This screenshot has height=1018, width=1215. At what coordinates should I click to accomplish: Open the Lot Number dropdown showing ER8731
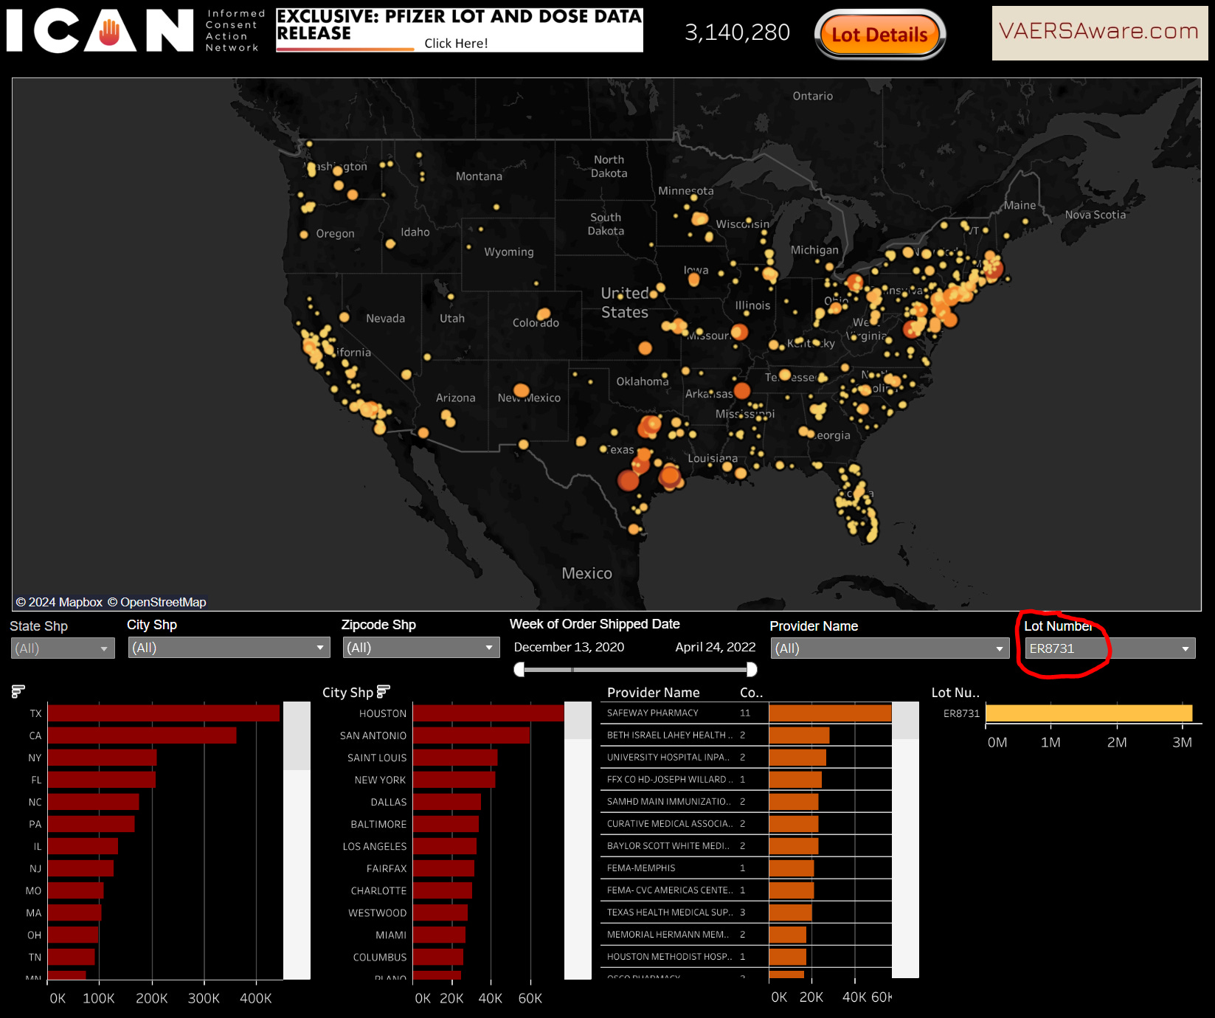pyautogui.click(x=1110, y=648)
